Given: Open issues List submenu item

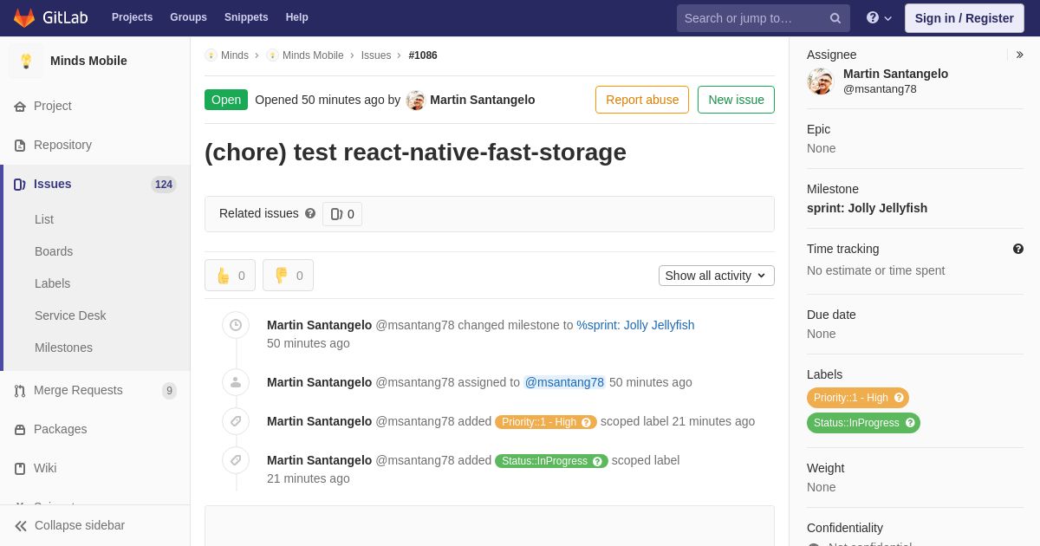Looking at the screenshot, I should 44,219.
